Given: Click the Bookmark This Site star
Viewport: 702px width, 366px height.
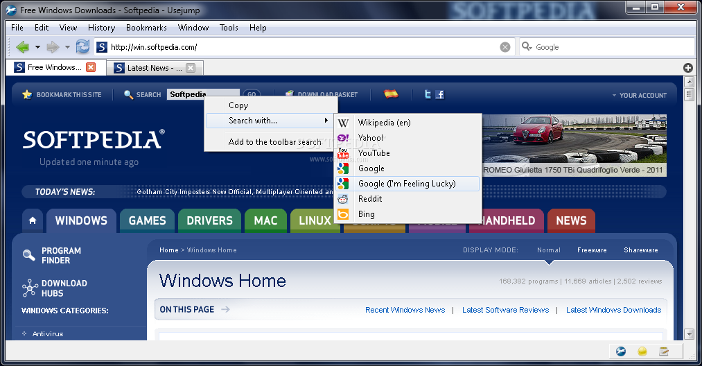Looking at the screenshot, I should pos(27,94).
